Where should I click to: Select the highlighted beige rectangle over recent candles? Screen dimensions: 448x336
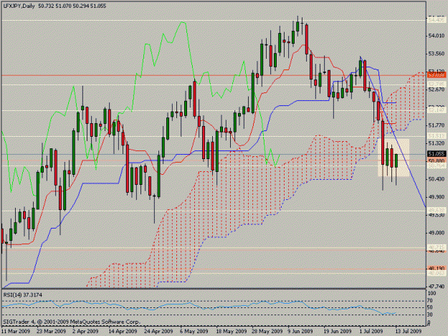coord(394,158)
